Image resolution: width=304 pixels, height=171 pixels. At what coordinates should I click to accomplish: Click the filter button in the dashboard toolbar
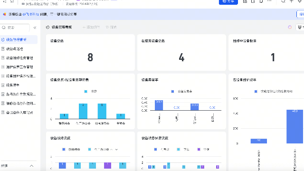[111, 27]
